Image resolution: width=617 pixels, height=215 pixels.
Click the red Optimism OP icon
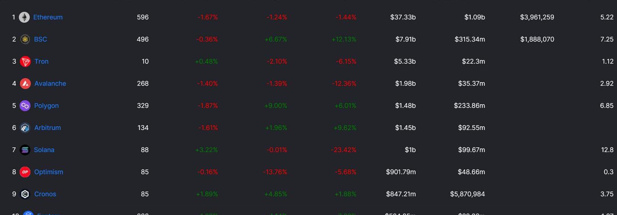pos(25,172)
